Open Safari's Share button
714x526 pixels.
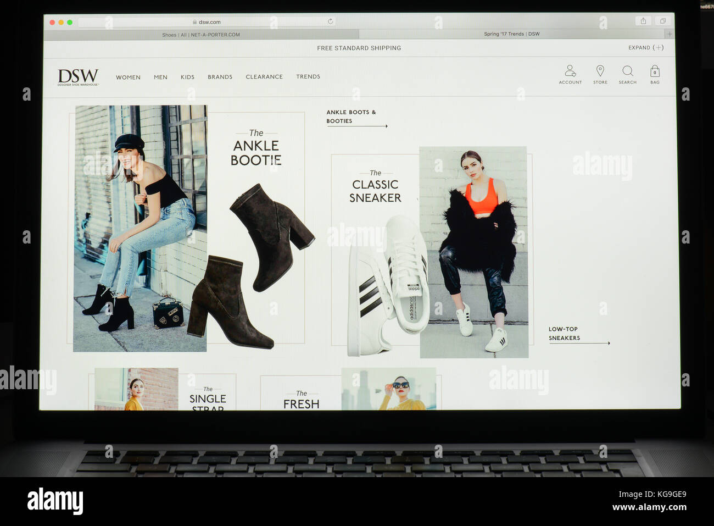pyautogui.click(x=643, y=21)
